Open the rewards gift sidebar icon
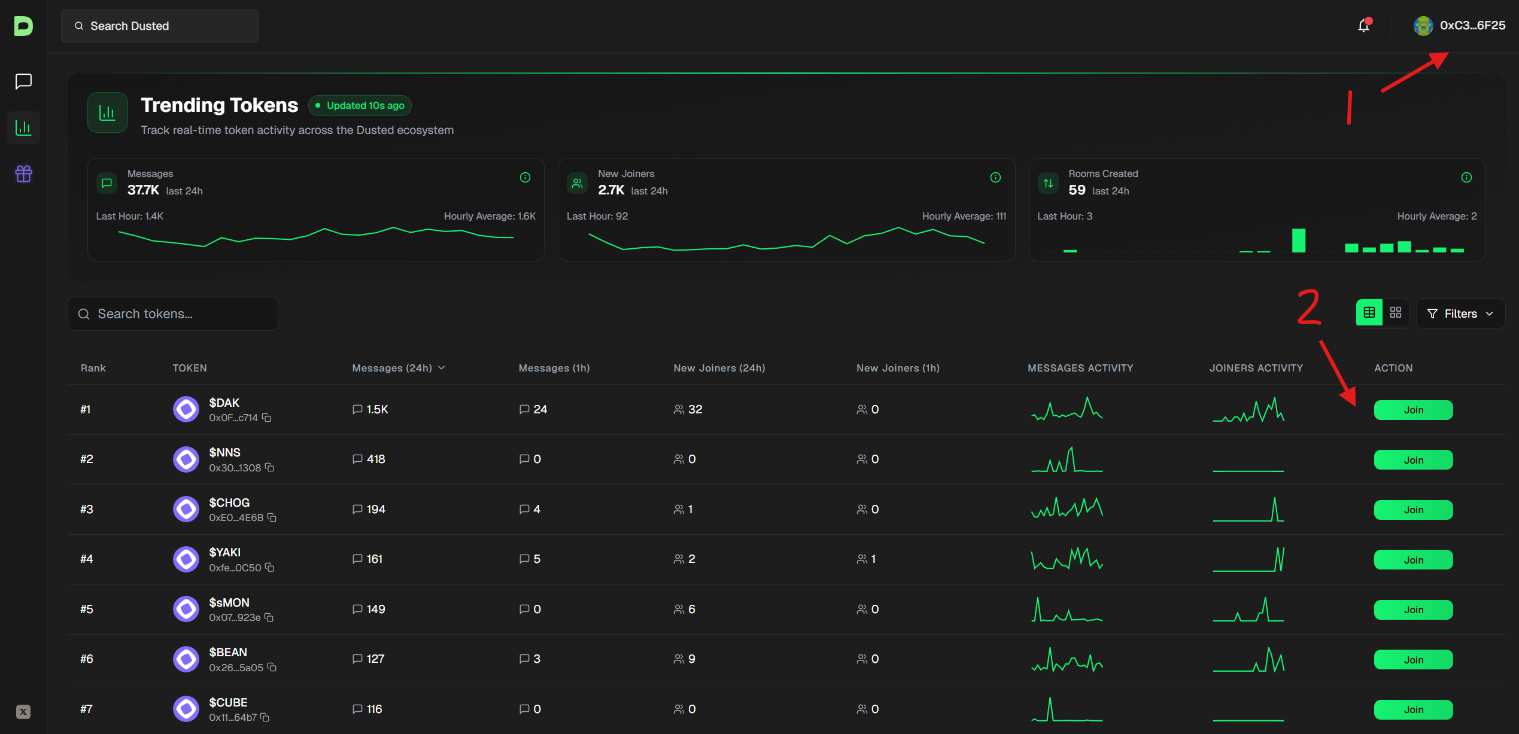Screen dimensions: 1519x734 (x=23, y=173)
